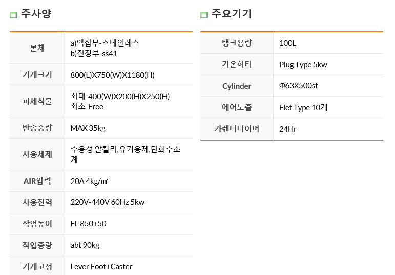Click the green square icon beside 주사양
The height and width of the screenshot is (275, 395).
[14, 15]
